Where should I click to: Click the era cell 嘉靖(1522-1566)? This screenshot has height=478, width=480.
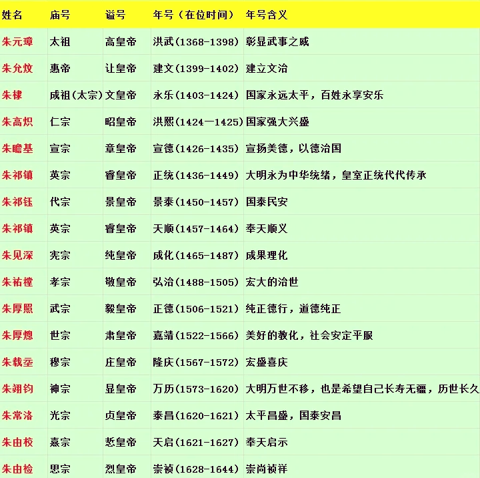click(x=195, y=335)
